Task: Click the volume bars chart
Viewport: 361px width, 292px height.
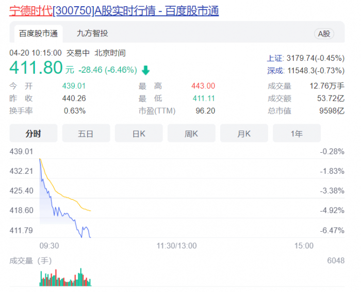Action: pyautogui.click(x=65, y=277)
